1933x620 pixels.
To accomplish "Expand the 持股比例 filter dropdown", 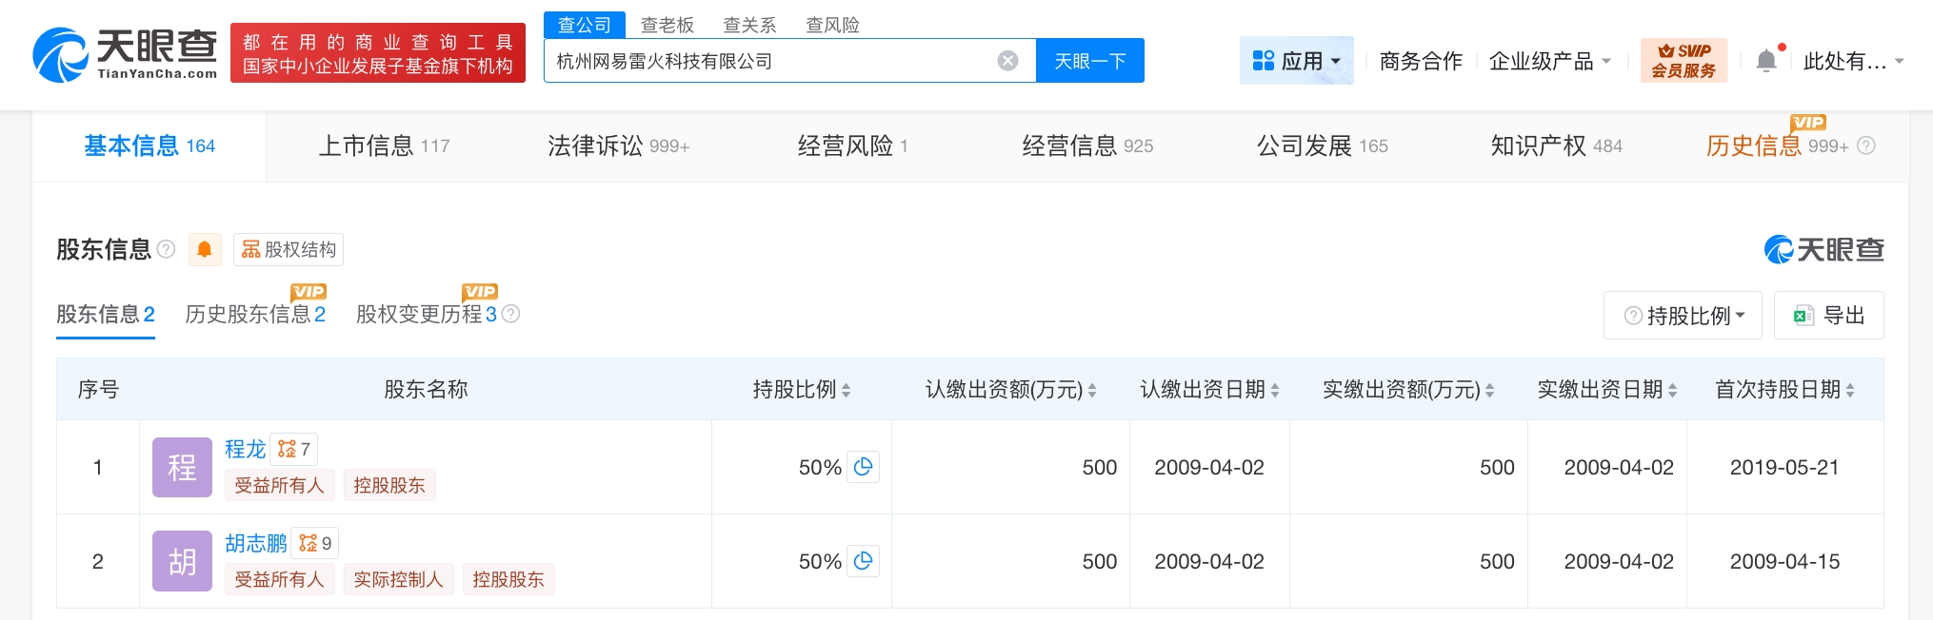I will point(1684,316).
